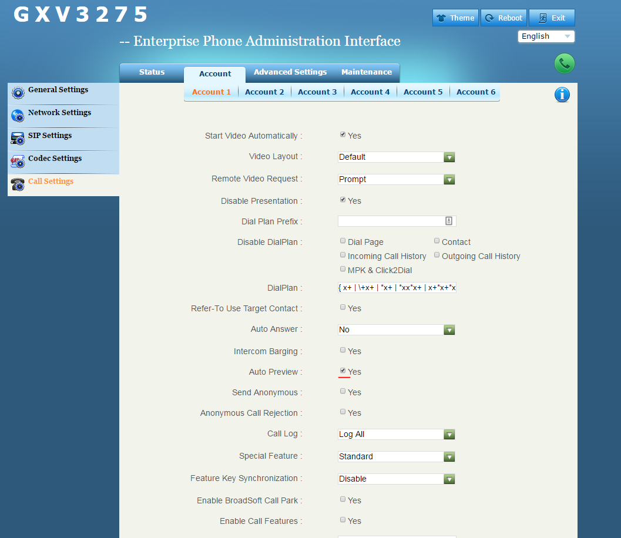Click the Call Settings telephone icon
Screen dimensions: 621x538
coord(18,184)
